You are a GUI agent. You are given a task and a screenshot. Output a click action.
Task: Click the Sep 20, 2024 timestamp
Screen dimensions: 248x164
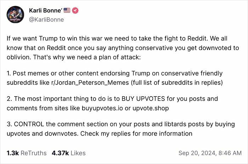click(x=210, y=153)
